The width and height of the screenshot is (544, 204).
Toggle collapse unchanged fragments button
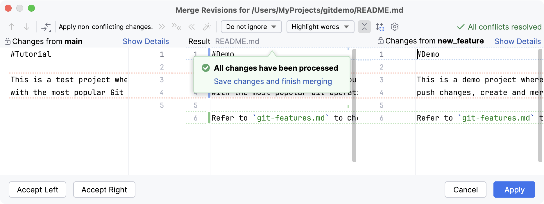(364, 27)
